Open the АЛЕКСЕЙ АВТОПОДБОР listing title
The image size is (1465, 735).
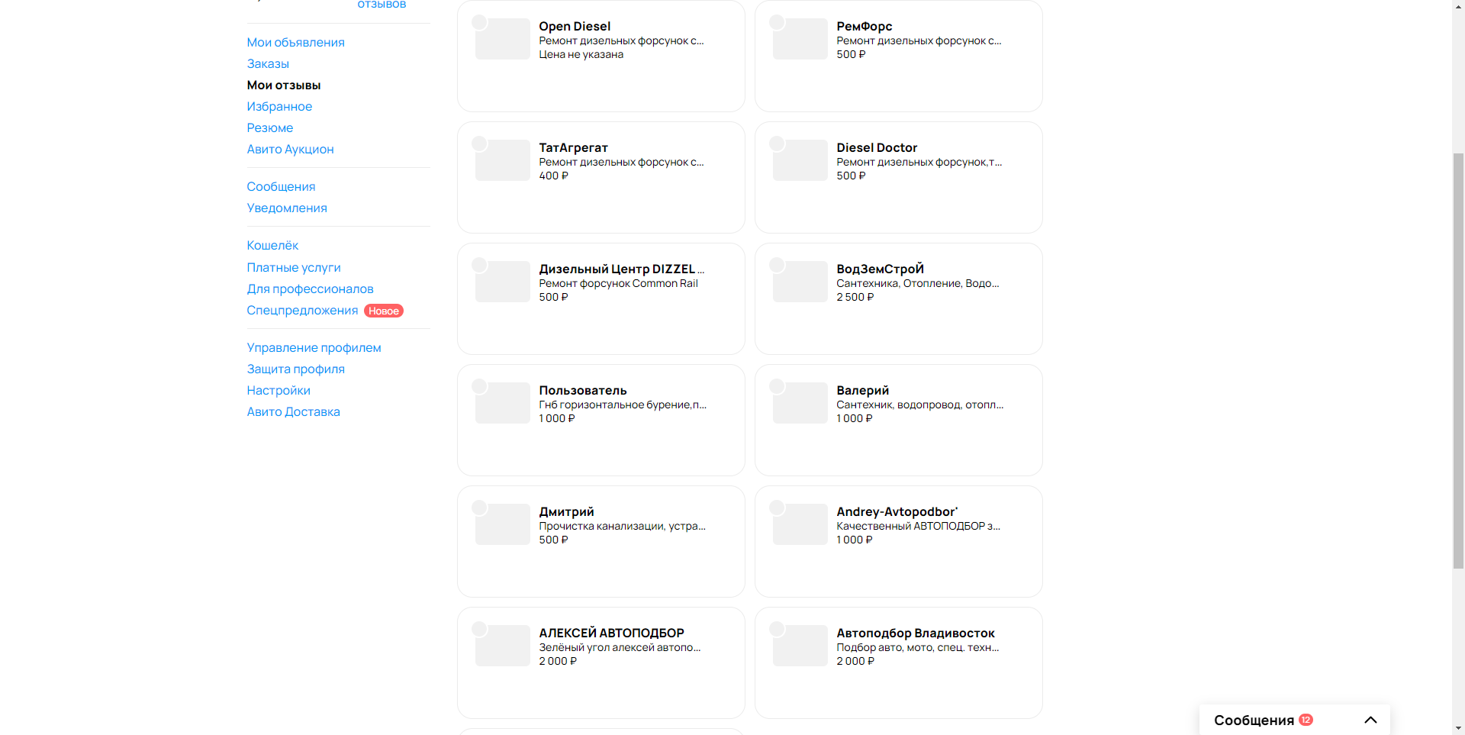(611, 633)
